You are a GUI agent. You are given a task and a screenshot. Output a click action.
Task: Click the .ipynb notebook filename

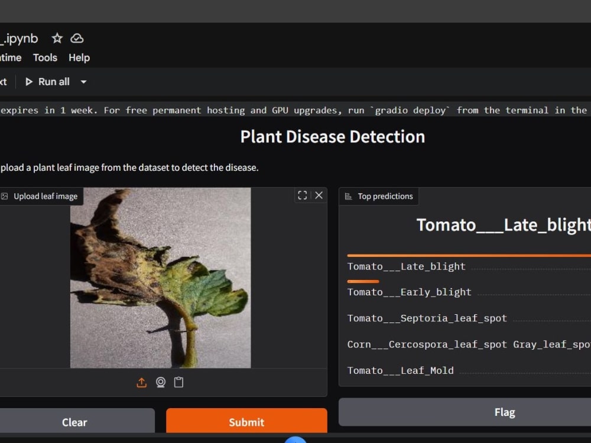pyautogui.click(x=19, y=38)
